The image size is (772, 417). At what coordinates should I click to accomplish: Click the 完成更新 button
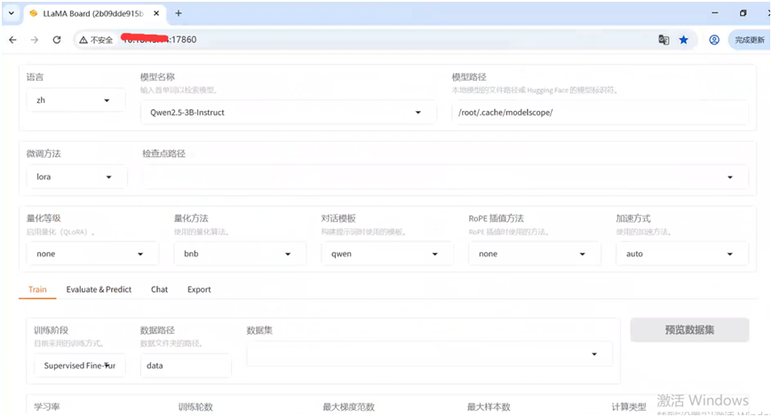coord(750,40)
